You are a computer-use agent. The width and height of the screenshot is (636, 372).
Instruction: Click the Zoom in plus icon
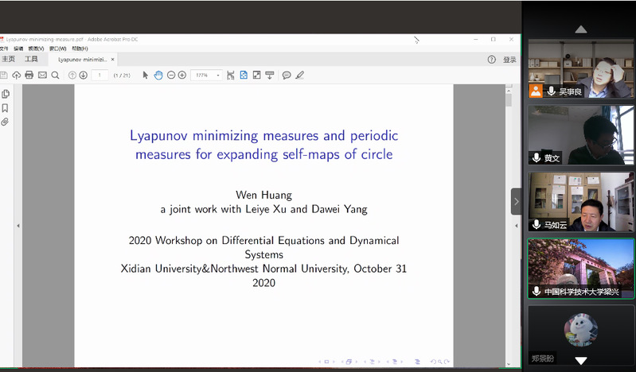182,76
